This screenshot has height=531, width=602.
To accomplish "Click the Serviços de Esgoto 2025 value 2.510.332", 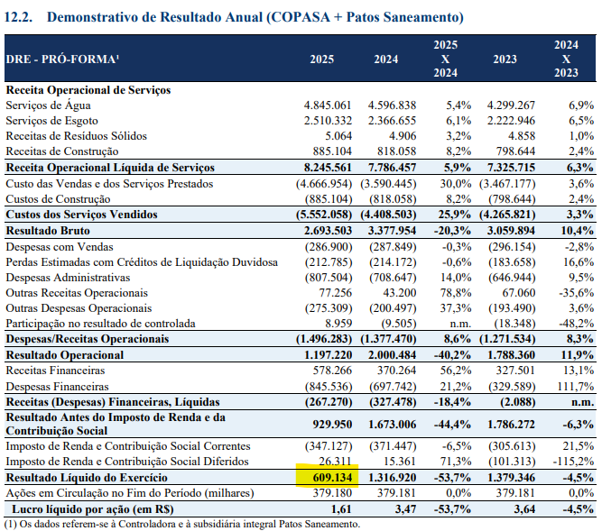I will click(331, 121).
